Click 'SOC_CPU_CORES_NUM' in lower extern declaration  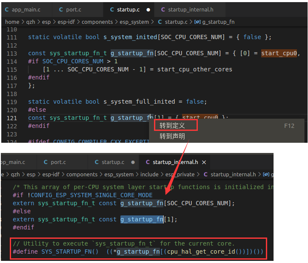[x=197, y=203]
